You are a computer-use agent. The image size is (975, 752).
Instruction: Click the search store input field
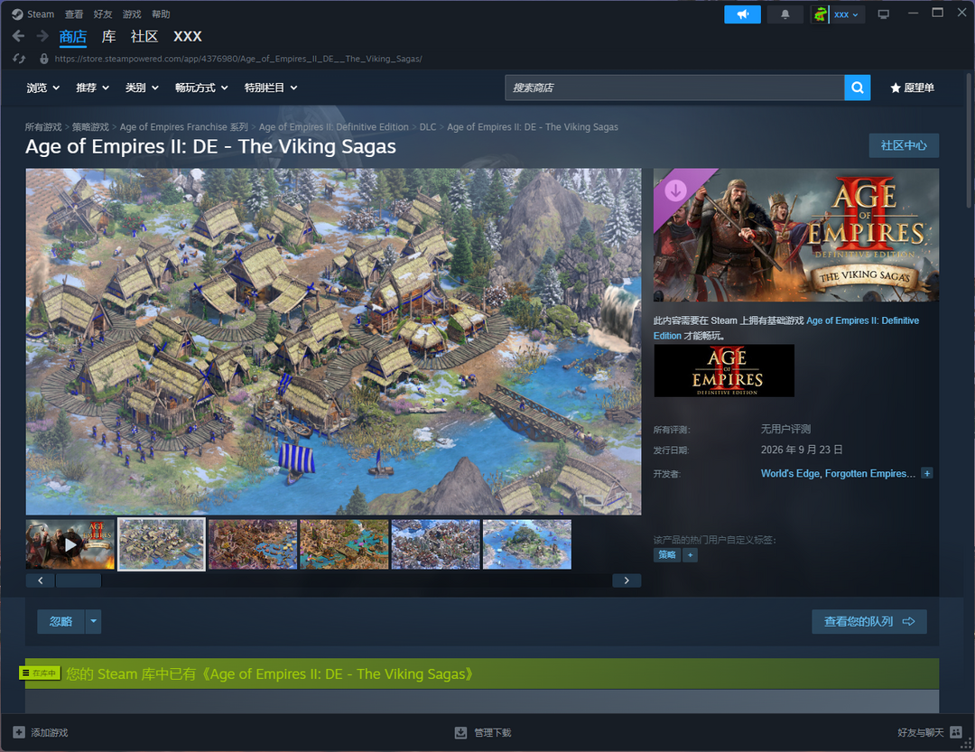tap(674, 88)
